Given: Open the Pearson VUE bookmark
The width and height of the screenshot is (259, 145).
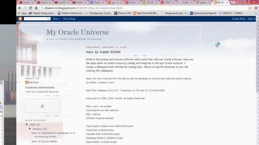Looking at the screenshot, I should tap(123, 13).
